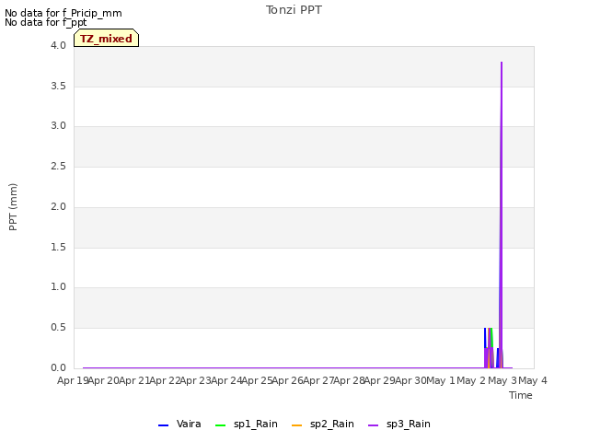Click the 2.0 y-axis tick label
The height and width of the screenshot is (442, 589).
tap(58, 206)
